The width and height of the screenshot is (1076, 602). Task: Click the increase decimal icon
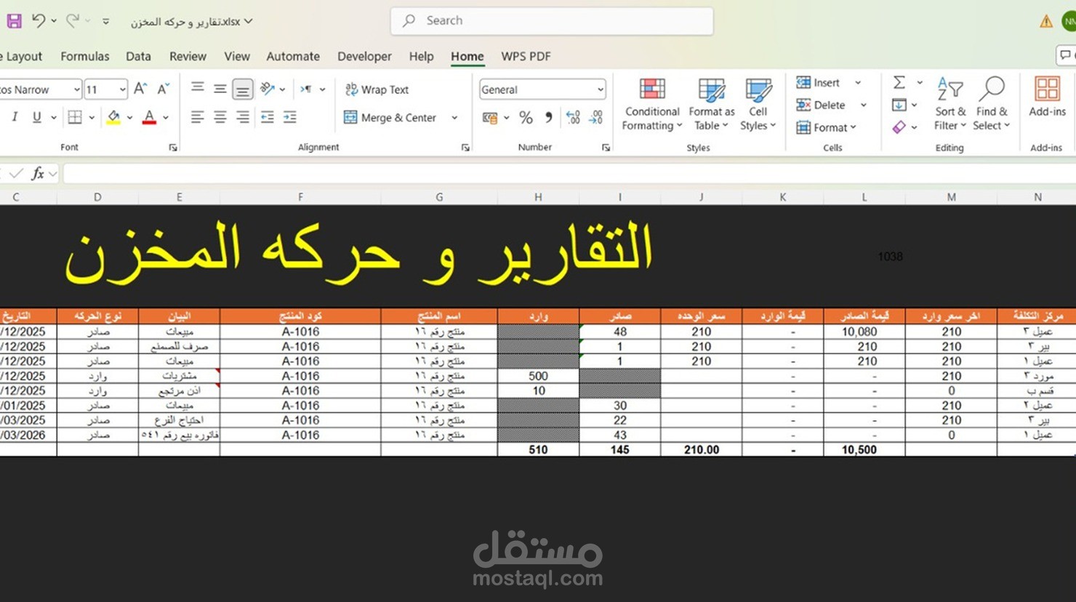[x=573, y=118]
